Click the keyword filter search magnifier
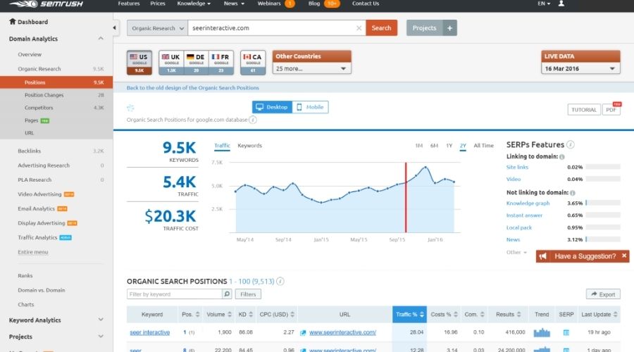 coord(227,294)
